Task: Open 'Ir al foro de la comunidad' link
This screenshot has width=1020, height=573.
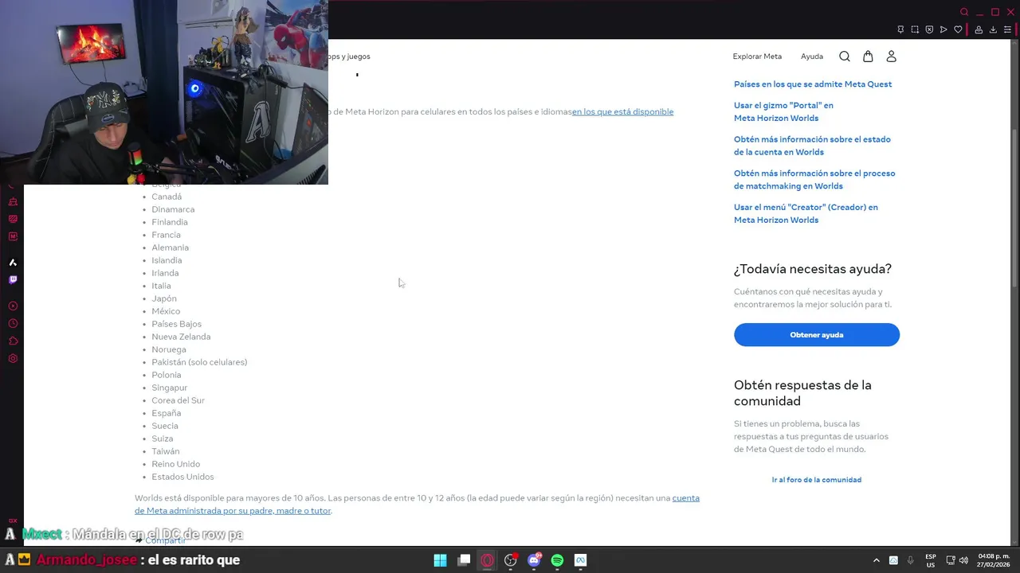Action: (817, 480)
